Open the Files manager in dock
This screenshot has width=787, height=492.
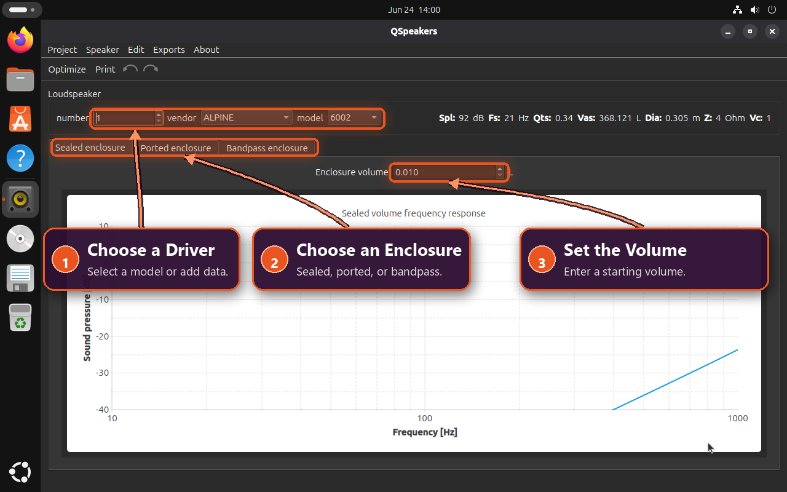tap(20, 79)
